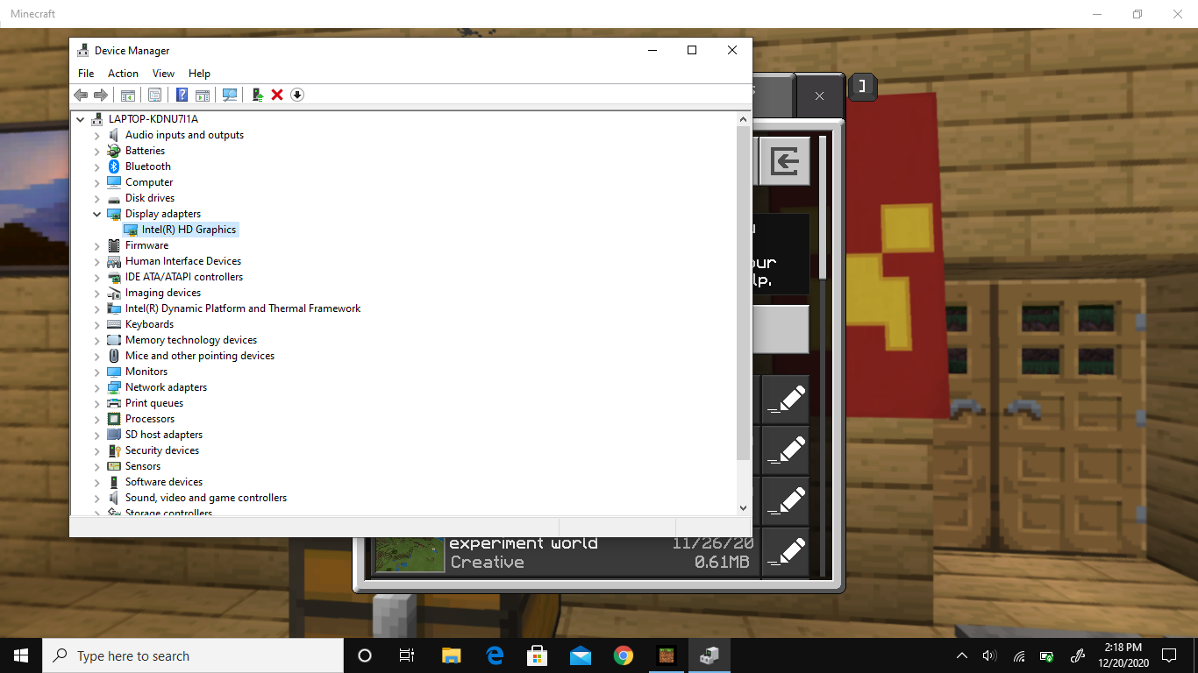The height and width of the screenshot is (673, 1198).
Task: Select "Mice and other pointing devices"
Action: coord(200,356)
